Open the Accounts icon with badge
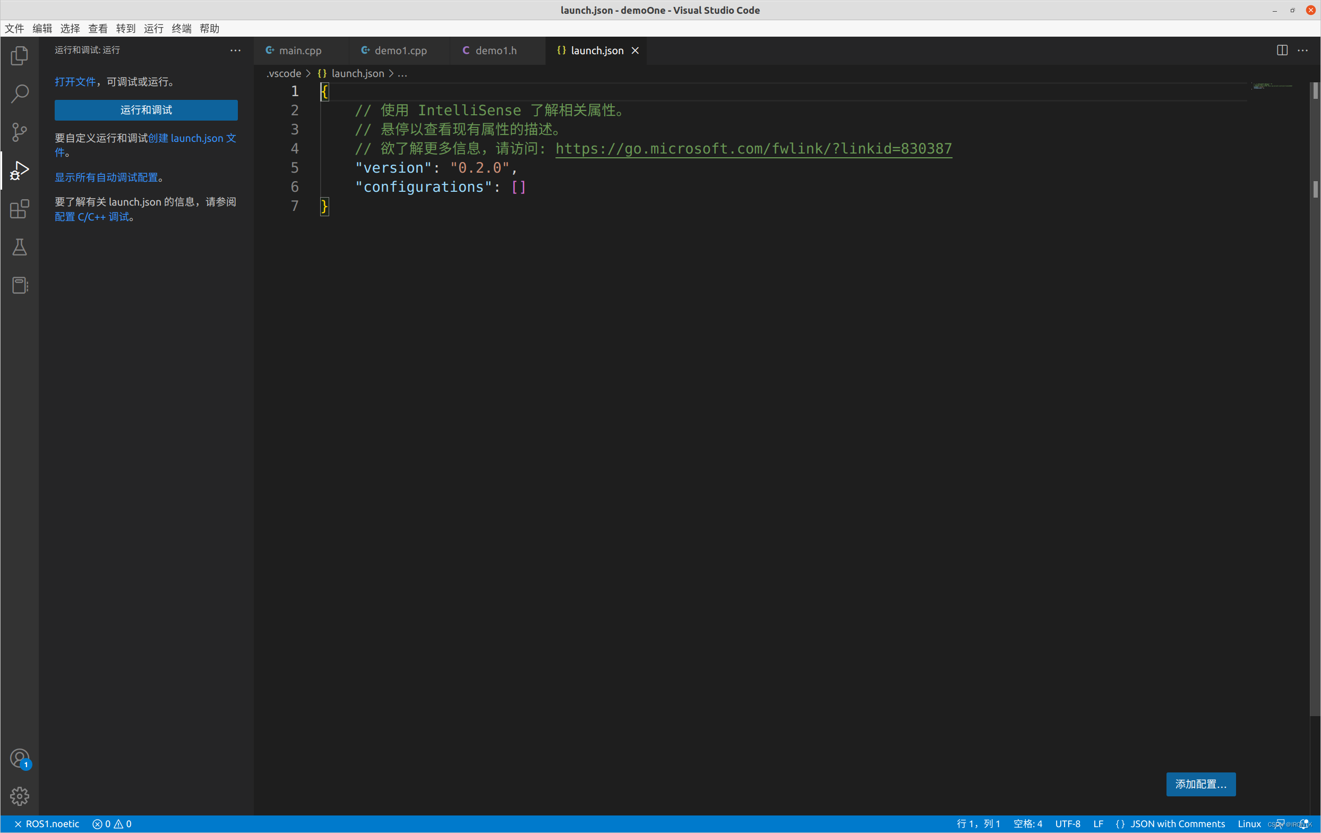The height and width of the screenshot is (833, 1321). (x=20, y=759)
